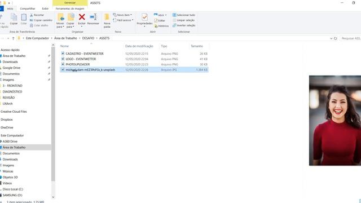Image resolution: width=361 pixels, height=203 pixels.
Task: Click the Editar command
Action: (x=160, y=20)
